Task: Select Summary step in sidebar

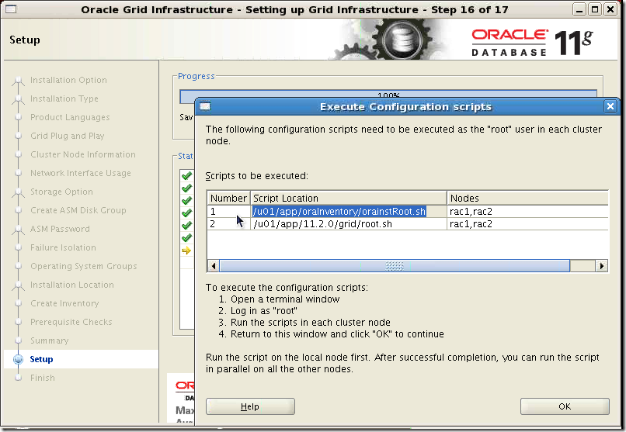Action: click(50, 340)
